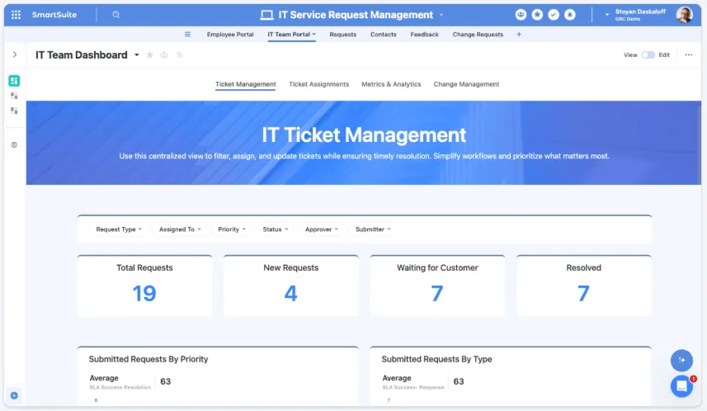This screenshot has height=411, width=707.
Task: Add a new app with the plus icon
Action: [519, 35]
